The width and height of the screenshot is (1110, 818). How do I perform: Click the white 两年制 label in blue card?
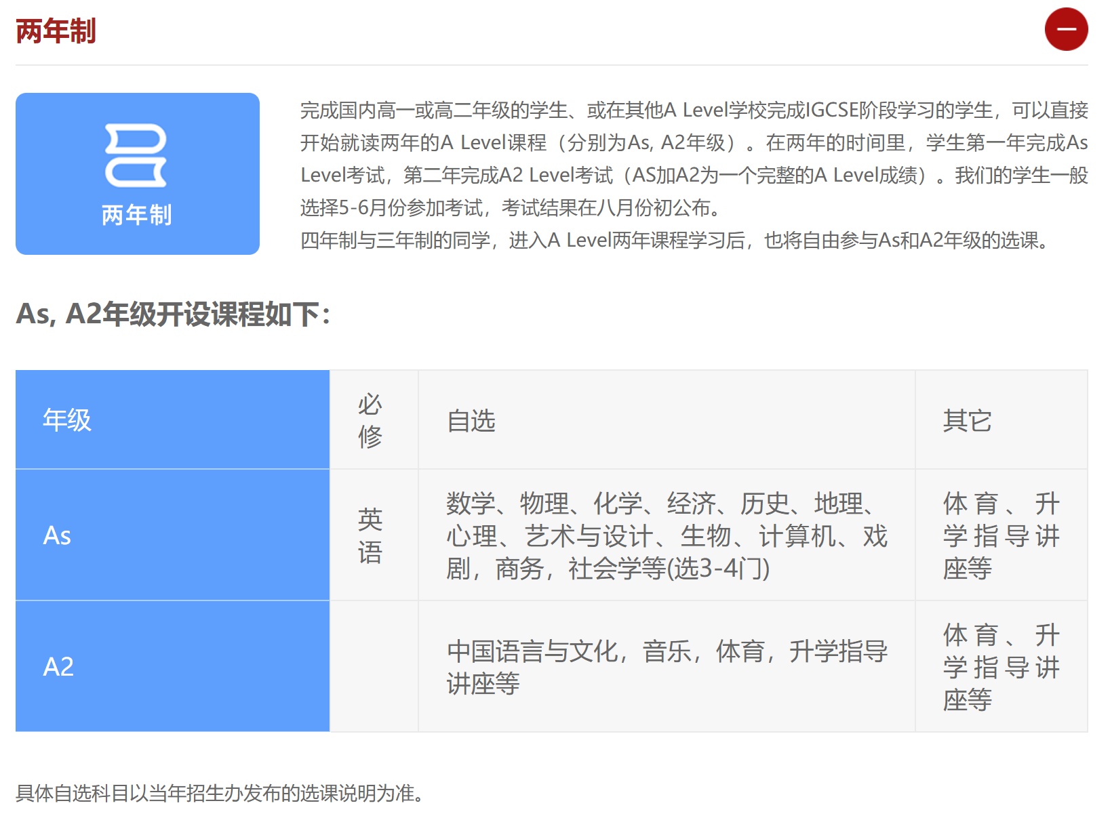(x=136, y=215)
